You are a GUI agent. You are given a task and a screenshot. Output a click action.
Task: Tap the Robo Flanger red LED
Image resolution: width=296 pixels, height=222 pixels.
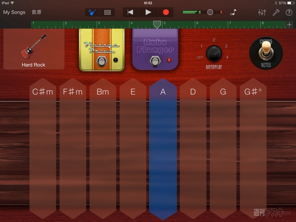click(169, 60)
